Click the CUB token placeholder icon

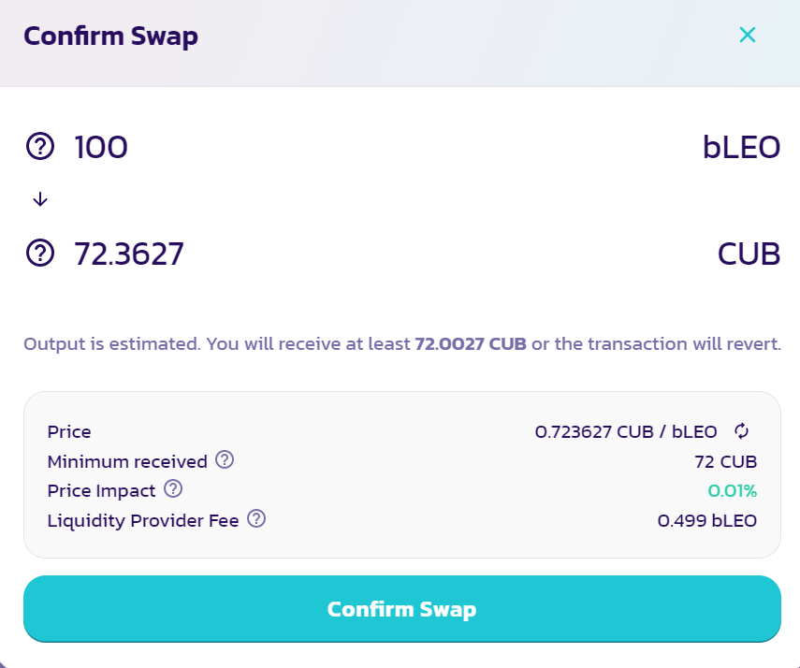[40, 253]
